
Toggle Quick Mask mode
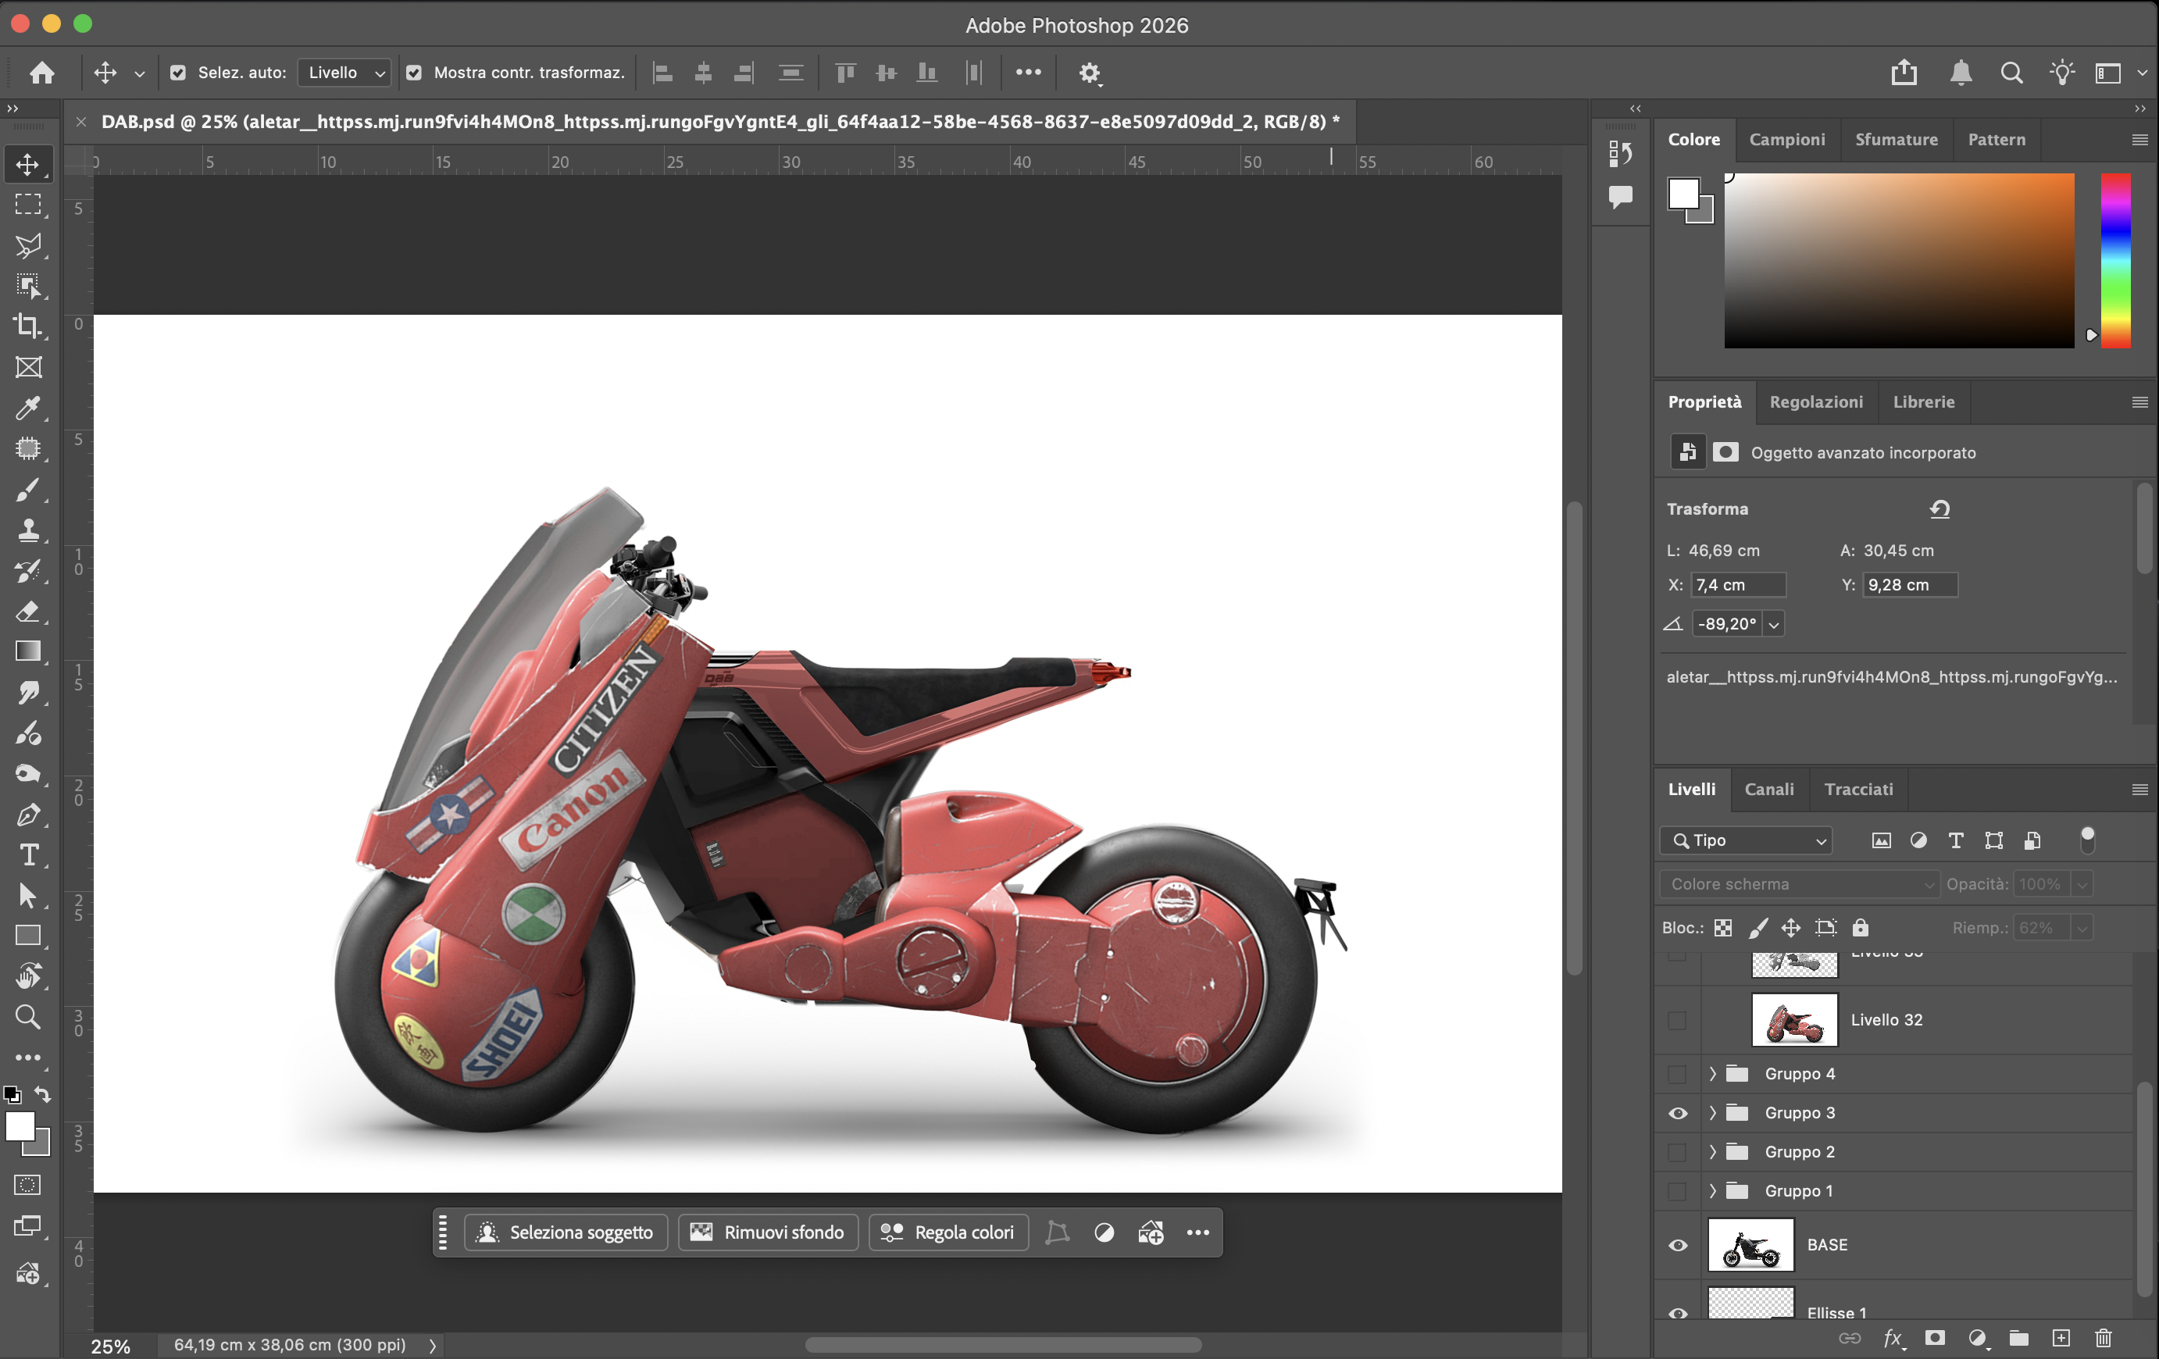point(28,1185)
